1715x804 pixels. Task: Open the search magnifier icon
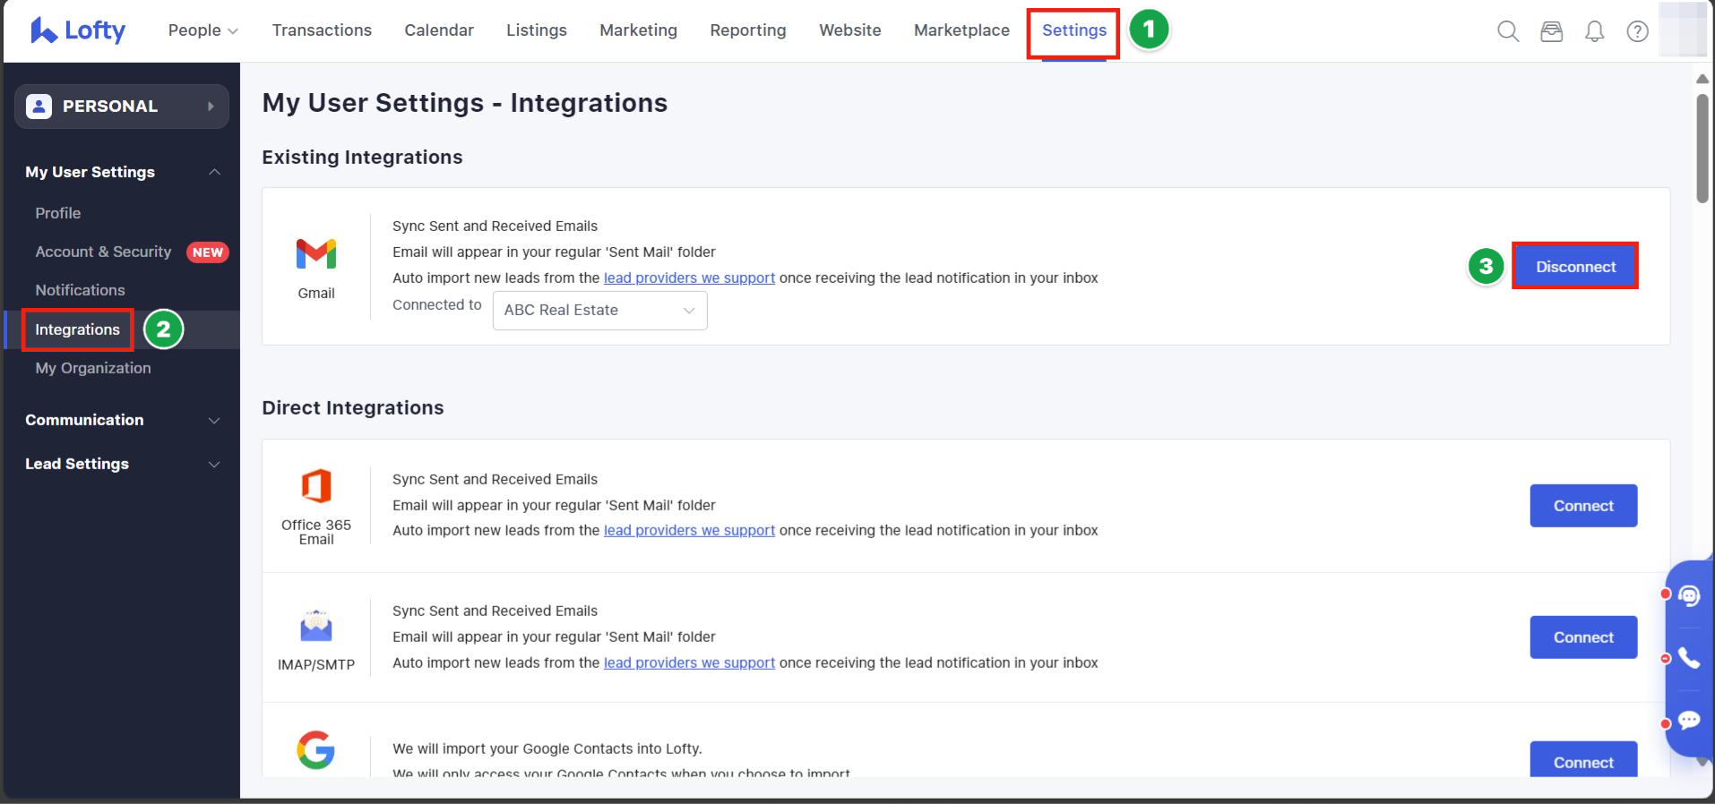(x=1508, y=31)
